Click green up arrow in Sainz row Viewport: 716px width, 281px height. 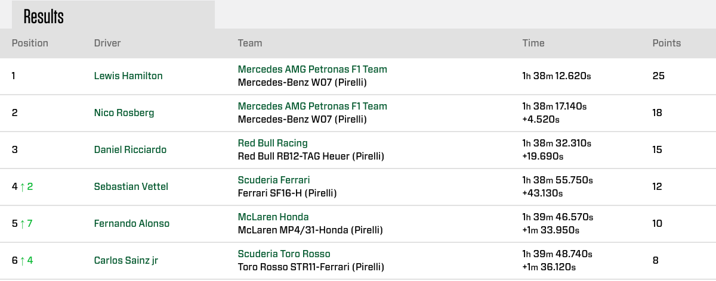coord(23,260)
